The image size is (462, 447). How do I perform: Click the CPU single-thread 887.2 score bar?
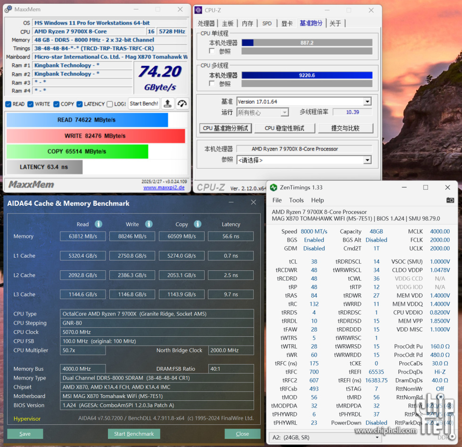tap(307, 43)
